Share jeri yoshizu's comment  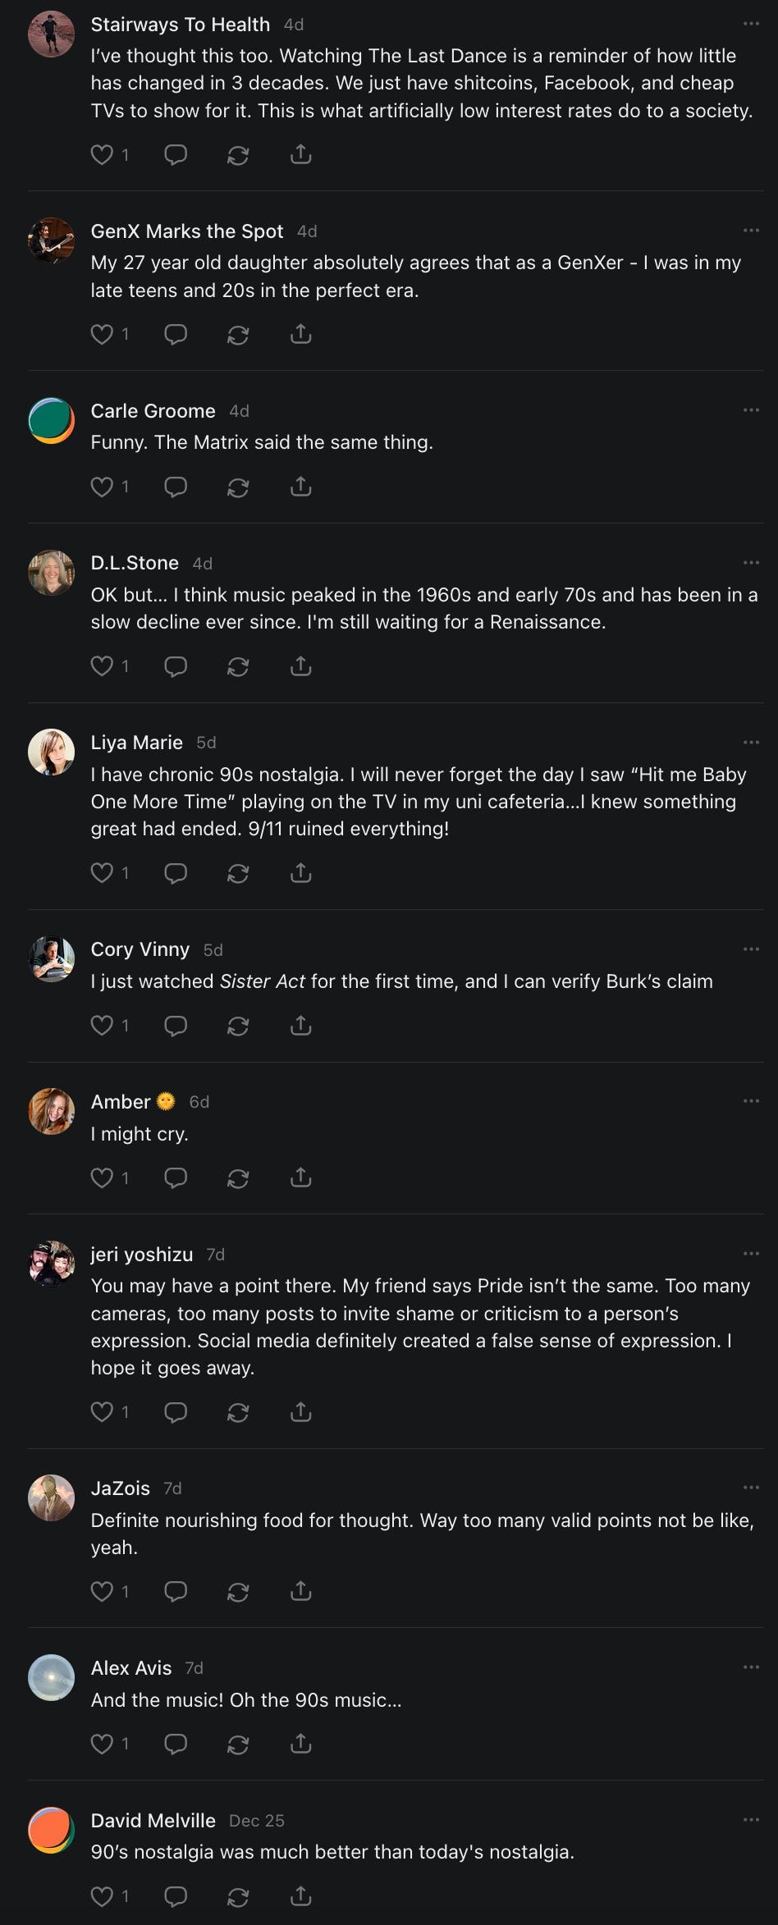pos(301,1412)
